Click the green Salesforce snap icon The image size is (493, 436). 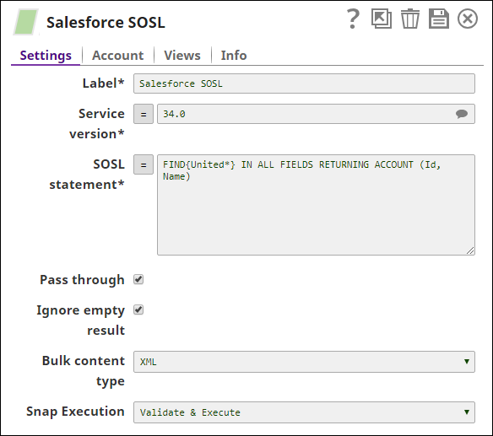click(26, 22)
